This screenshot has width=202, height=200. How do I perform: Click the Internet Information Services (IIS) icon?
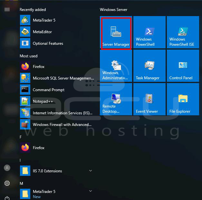(x=25, y=113)
